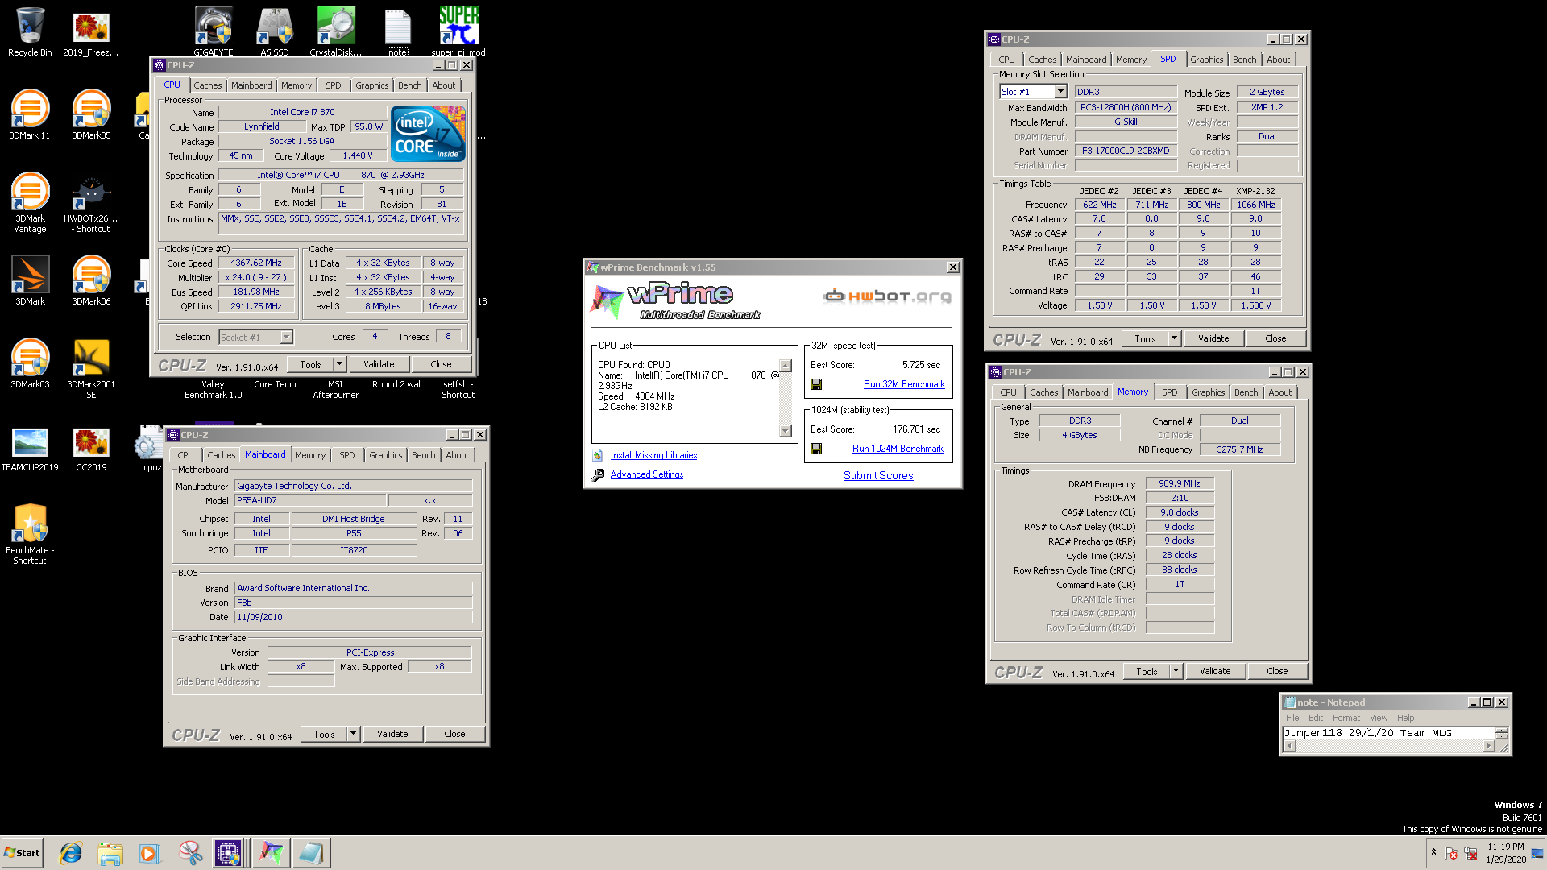This screenshot has height=870, width=1547.
Task: Open the 3DMark Vantage desktop icon
Action: (30, 202)
